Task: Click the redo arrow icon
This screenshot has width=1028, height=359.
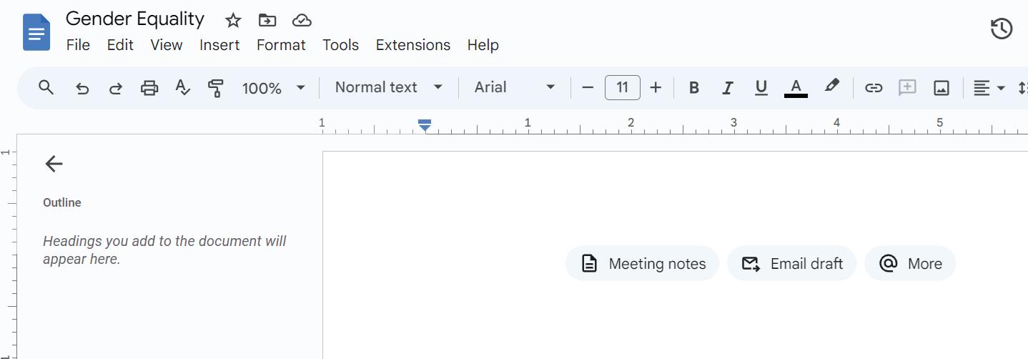Action: (x=115, y=88)
